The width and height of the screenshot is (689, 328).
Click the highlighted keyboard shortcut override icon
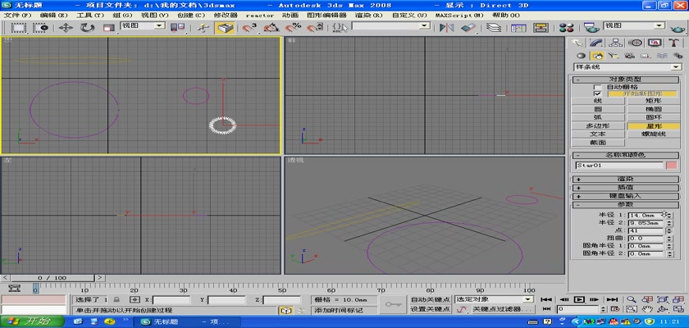tap(225, 28)
